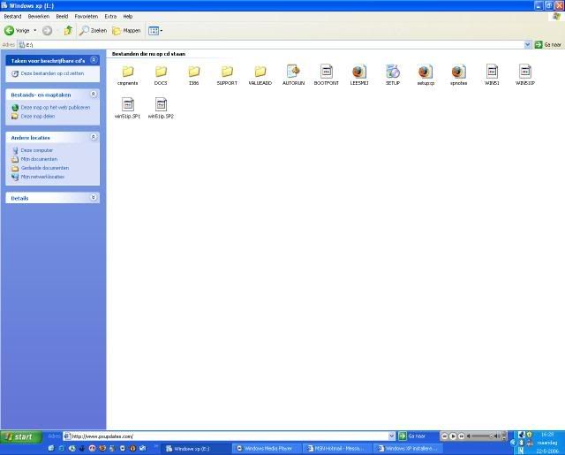Viewport: 565px width, 455px height.
Task: Open the Beeld menu
Action: 62,17
